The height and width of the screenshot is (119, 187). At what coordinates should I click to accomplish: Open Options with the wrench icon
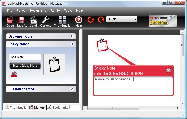46,20
